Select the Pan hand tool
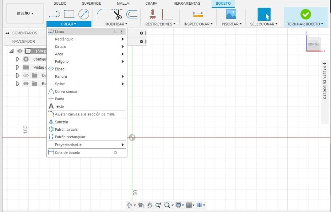Image resolution: width=331 pixels, height=212 pixels. click(149, 205)
